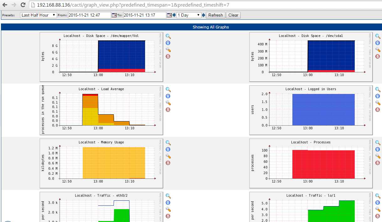Zoom the Traffic lo/1 graph

pos(378,196)
